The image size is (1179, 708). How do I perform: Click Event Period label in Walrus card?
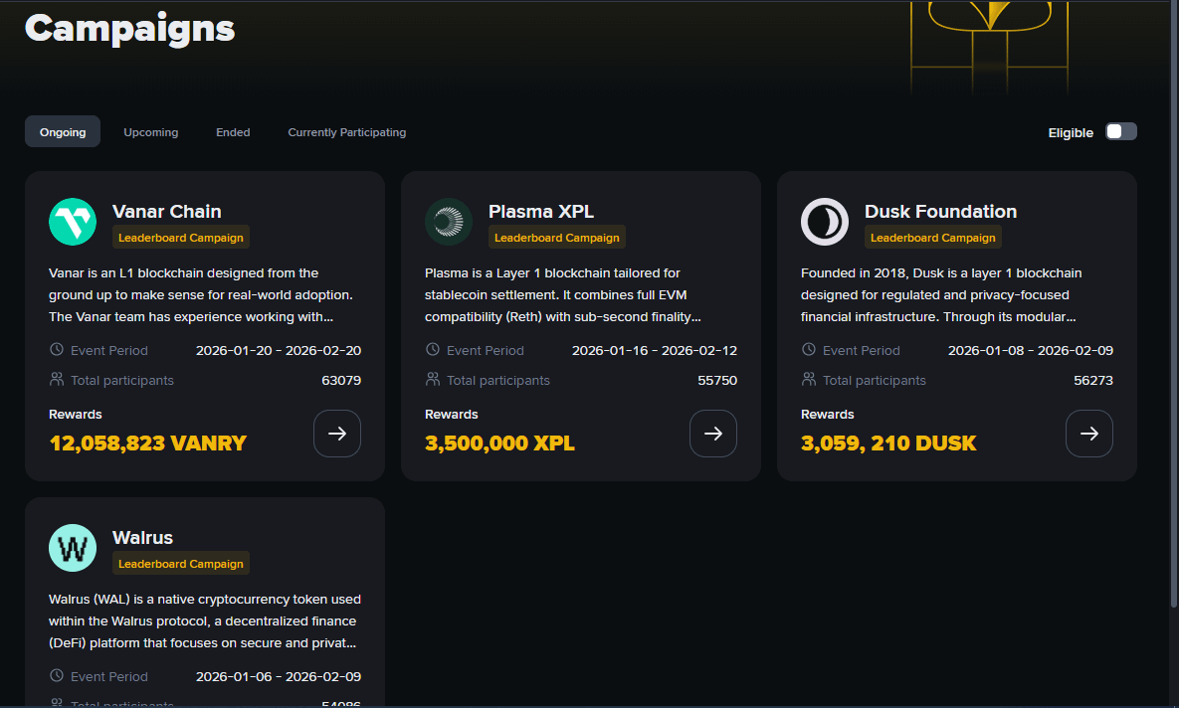(x=109, y=676)
